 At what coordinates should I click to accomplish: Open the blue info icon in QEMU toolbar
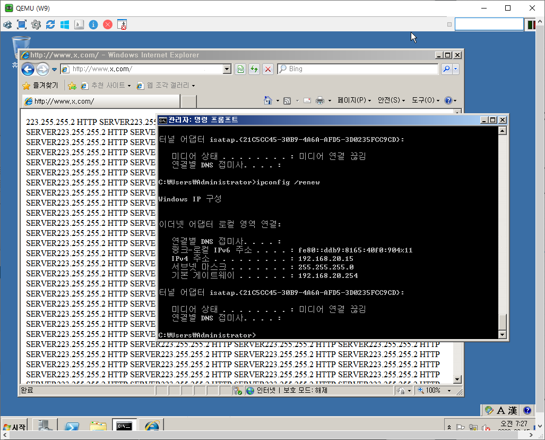[x=93, y=25]
